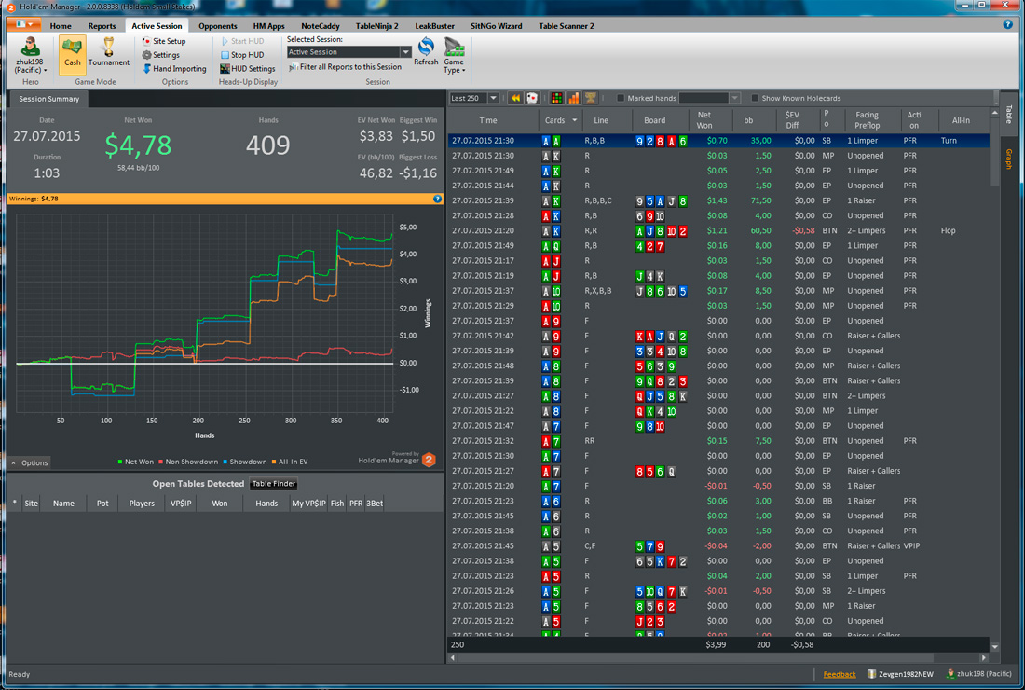1025x690 pixels.
Task: Expand the Last 250 hands dropdown
Action: coord(494,98)
